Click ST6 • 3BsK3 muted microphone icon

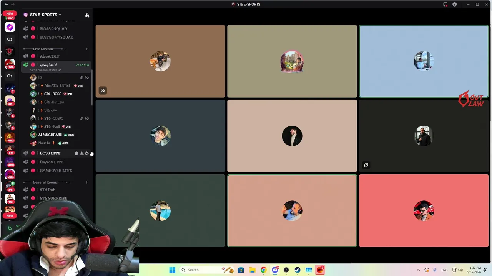(81, 118)
